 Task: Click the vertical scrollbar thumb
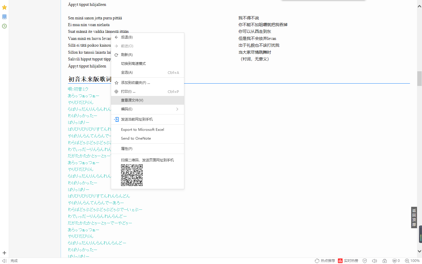point(419,78)
